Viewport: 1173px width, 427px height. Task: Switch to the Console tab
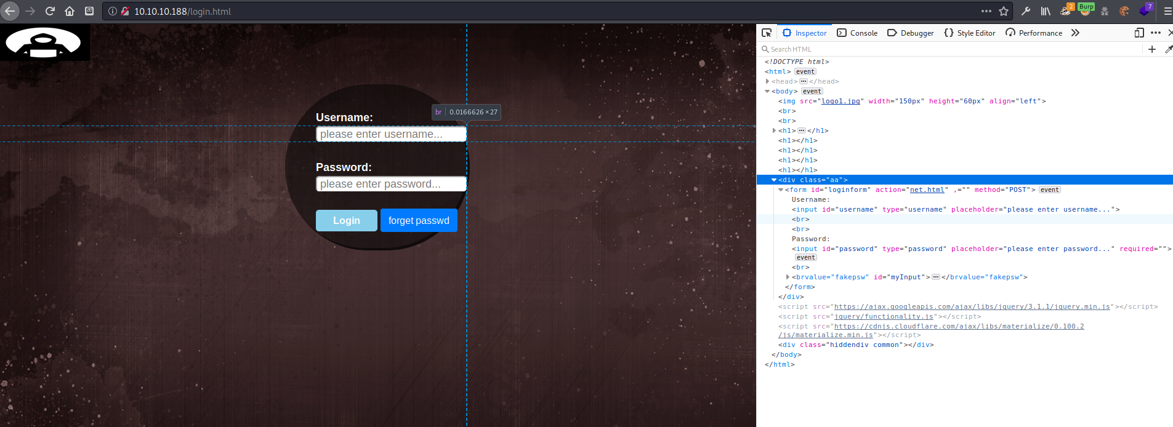[x=857, y=33]
